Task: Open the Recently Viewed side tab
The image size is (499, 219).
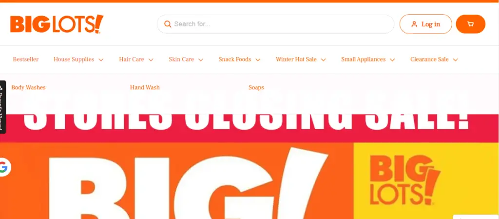Action: pos(2,107)
